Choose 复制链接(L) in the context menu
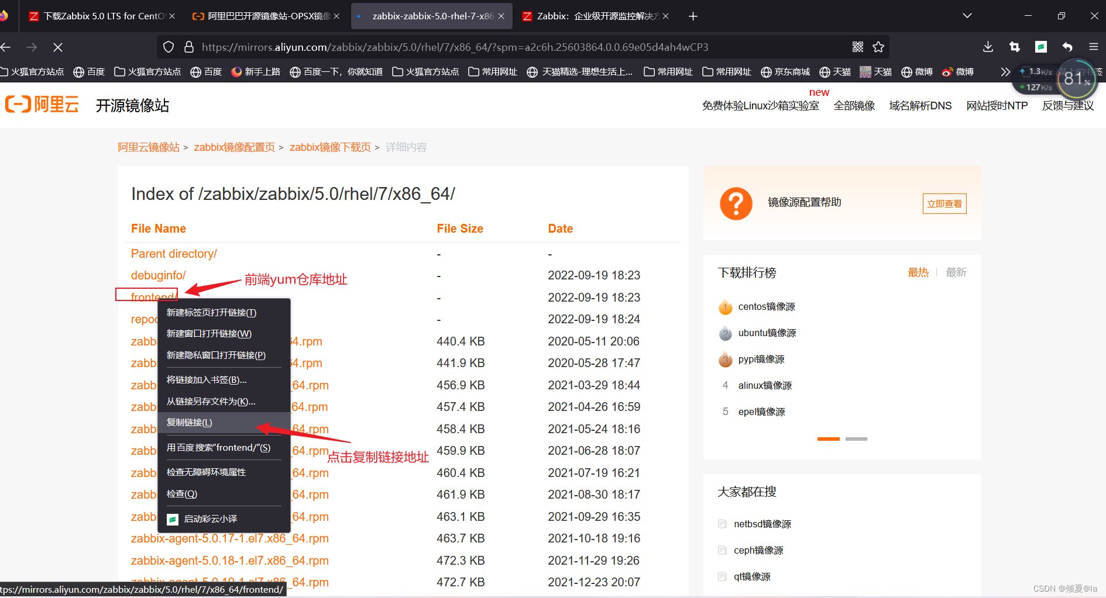 224,423
